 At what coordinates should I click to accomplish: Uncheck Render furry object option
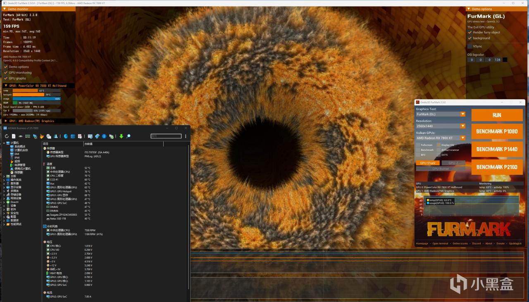[469, 32]
